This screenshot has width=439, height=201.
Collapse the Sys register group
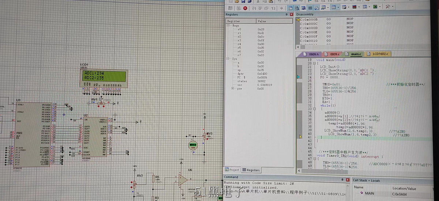(228, 59)
